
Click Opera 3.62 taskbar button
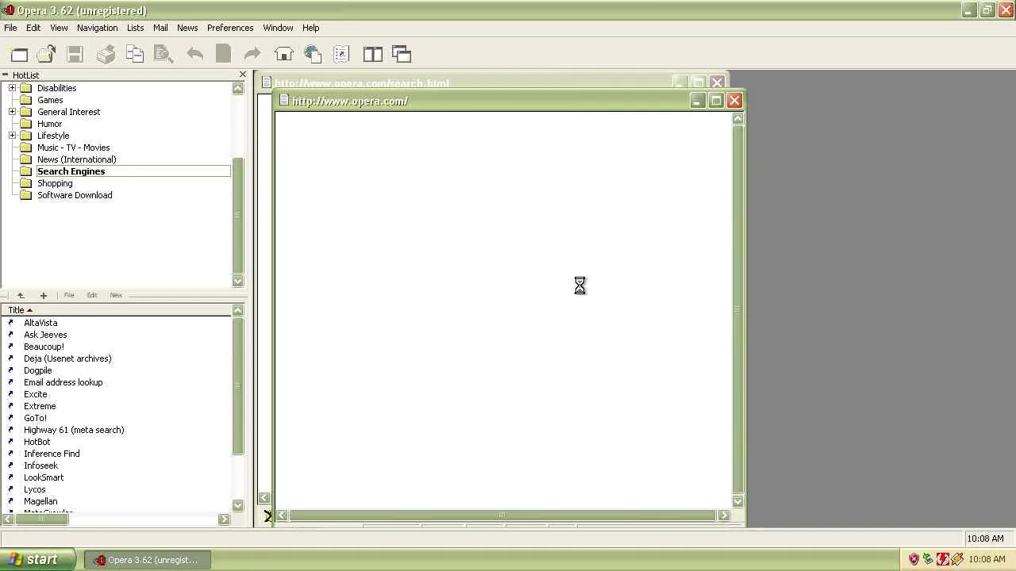pos(148,560)
